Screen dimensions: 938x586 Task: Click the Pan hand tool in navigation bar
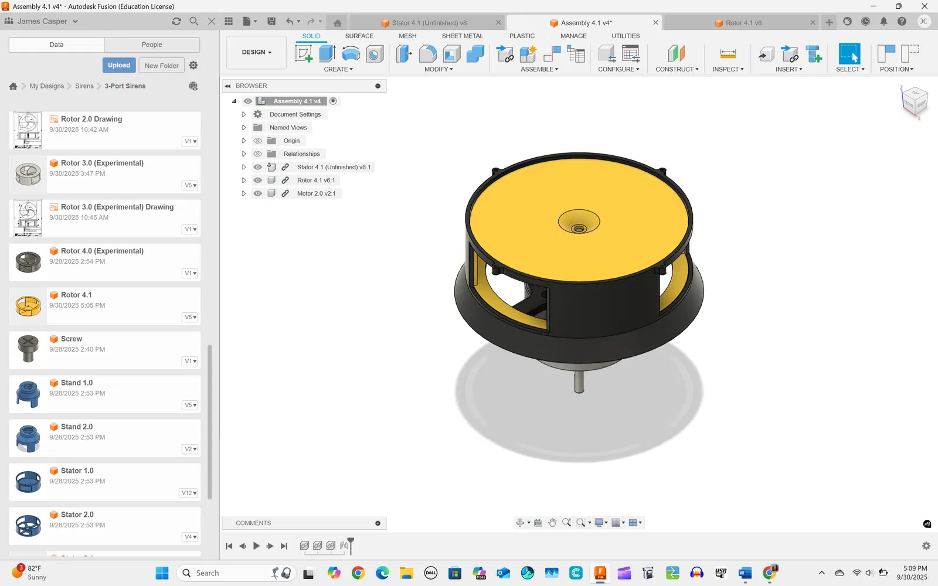(552, 523)
